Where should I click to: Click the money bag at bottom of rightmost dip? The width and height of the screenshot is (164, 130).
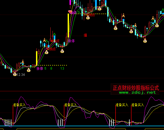tap(145, 41)
